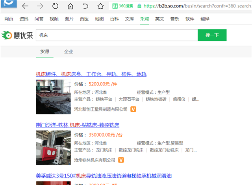Click the browser address bar URL
This screenshot has width=252, height=185.
(197, 6)
